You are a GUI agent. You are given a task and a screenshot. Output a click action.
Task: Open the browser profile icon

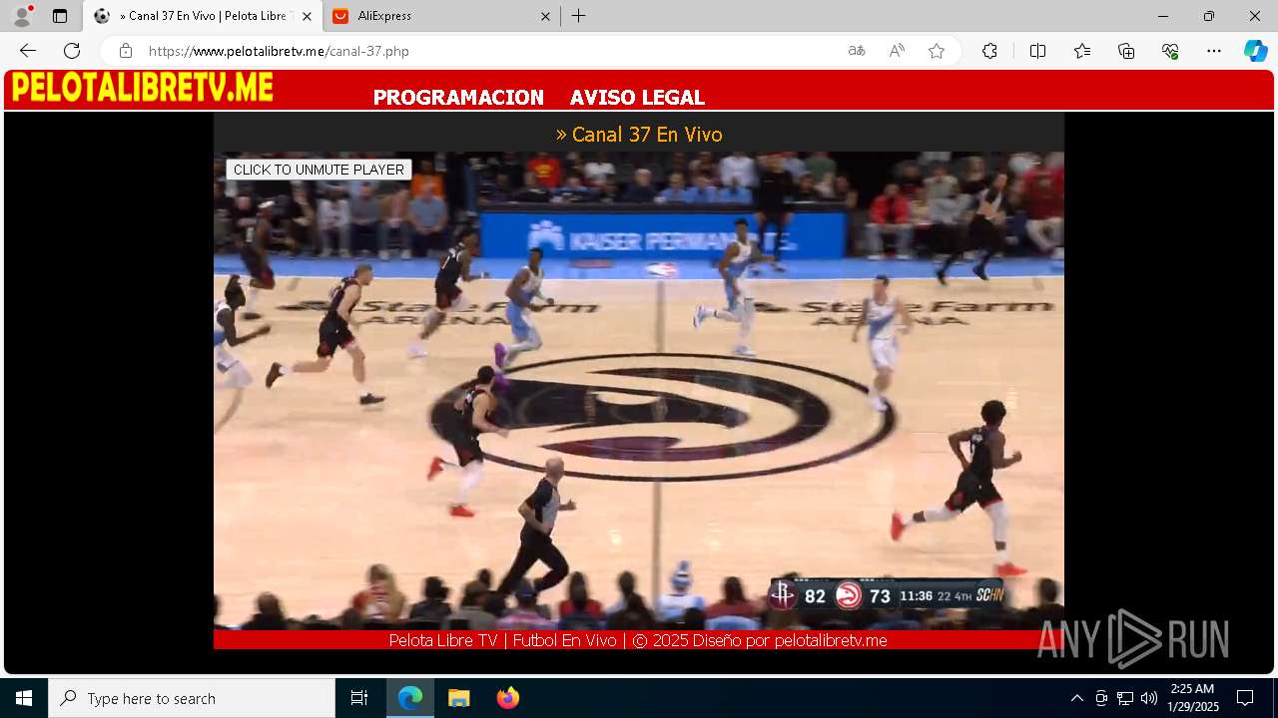22,16
